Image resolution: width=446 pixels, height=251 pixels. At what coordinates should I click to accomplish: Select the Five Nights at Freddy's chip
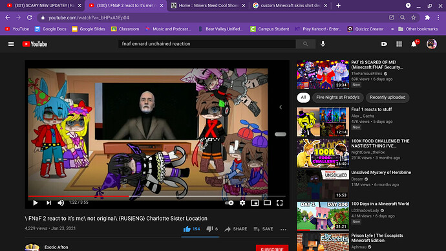click(x=337, y=97)
